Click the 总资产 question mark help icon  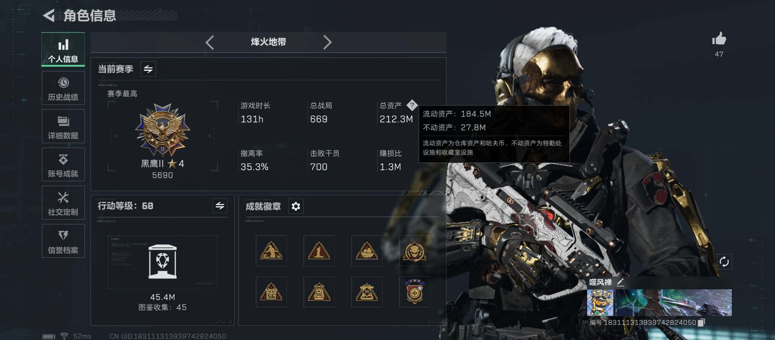[x=412, y=105]
